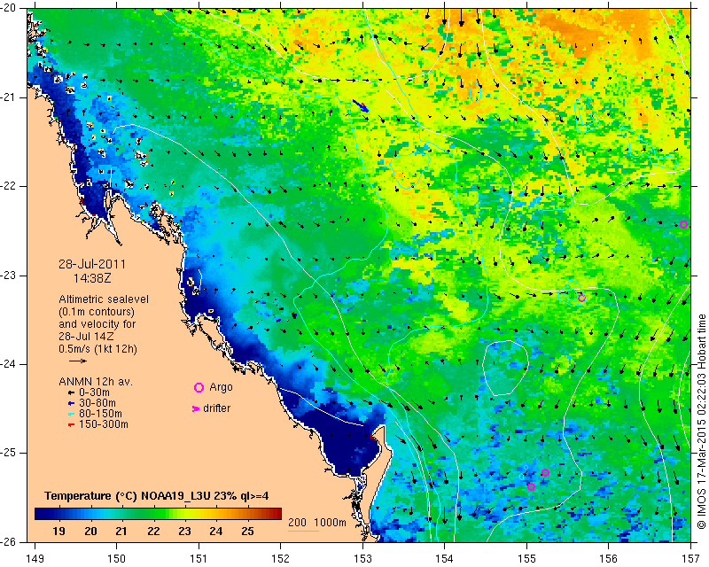Viewport: 709px width, 567px height.
Task: Click the '-23' latitude axis label
Action: pos(8,276)
